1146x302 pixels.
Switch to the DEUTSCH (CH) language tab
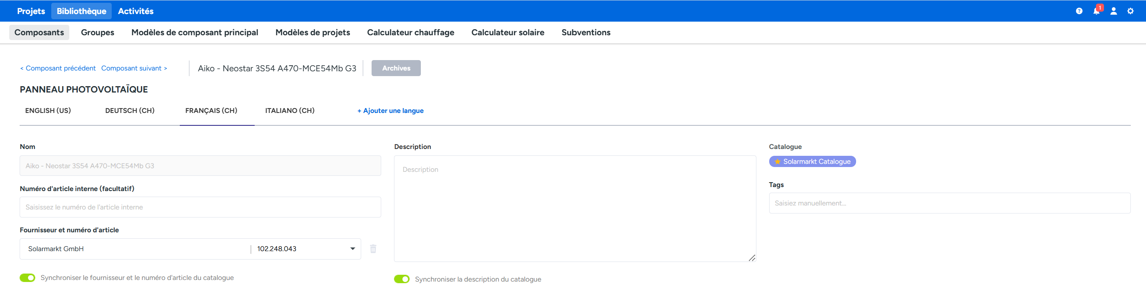pyautogui.click(x=129, y=111)
